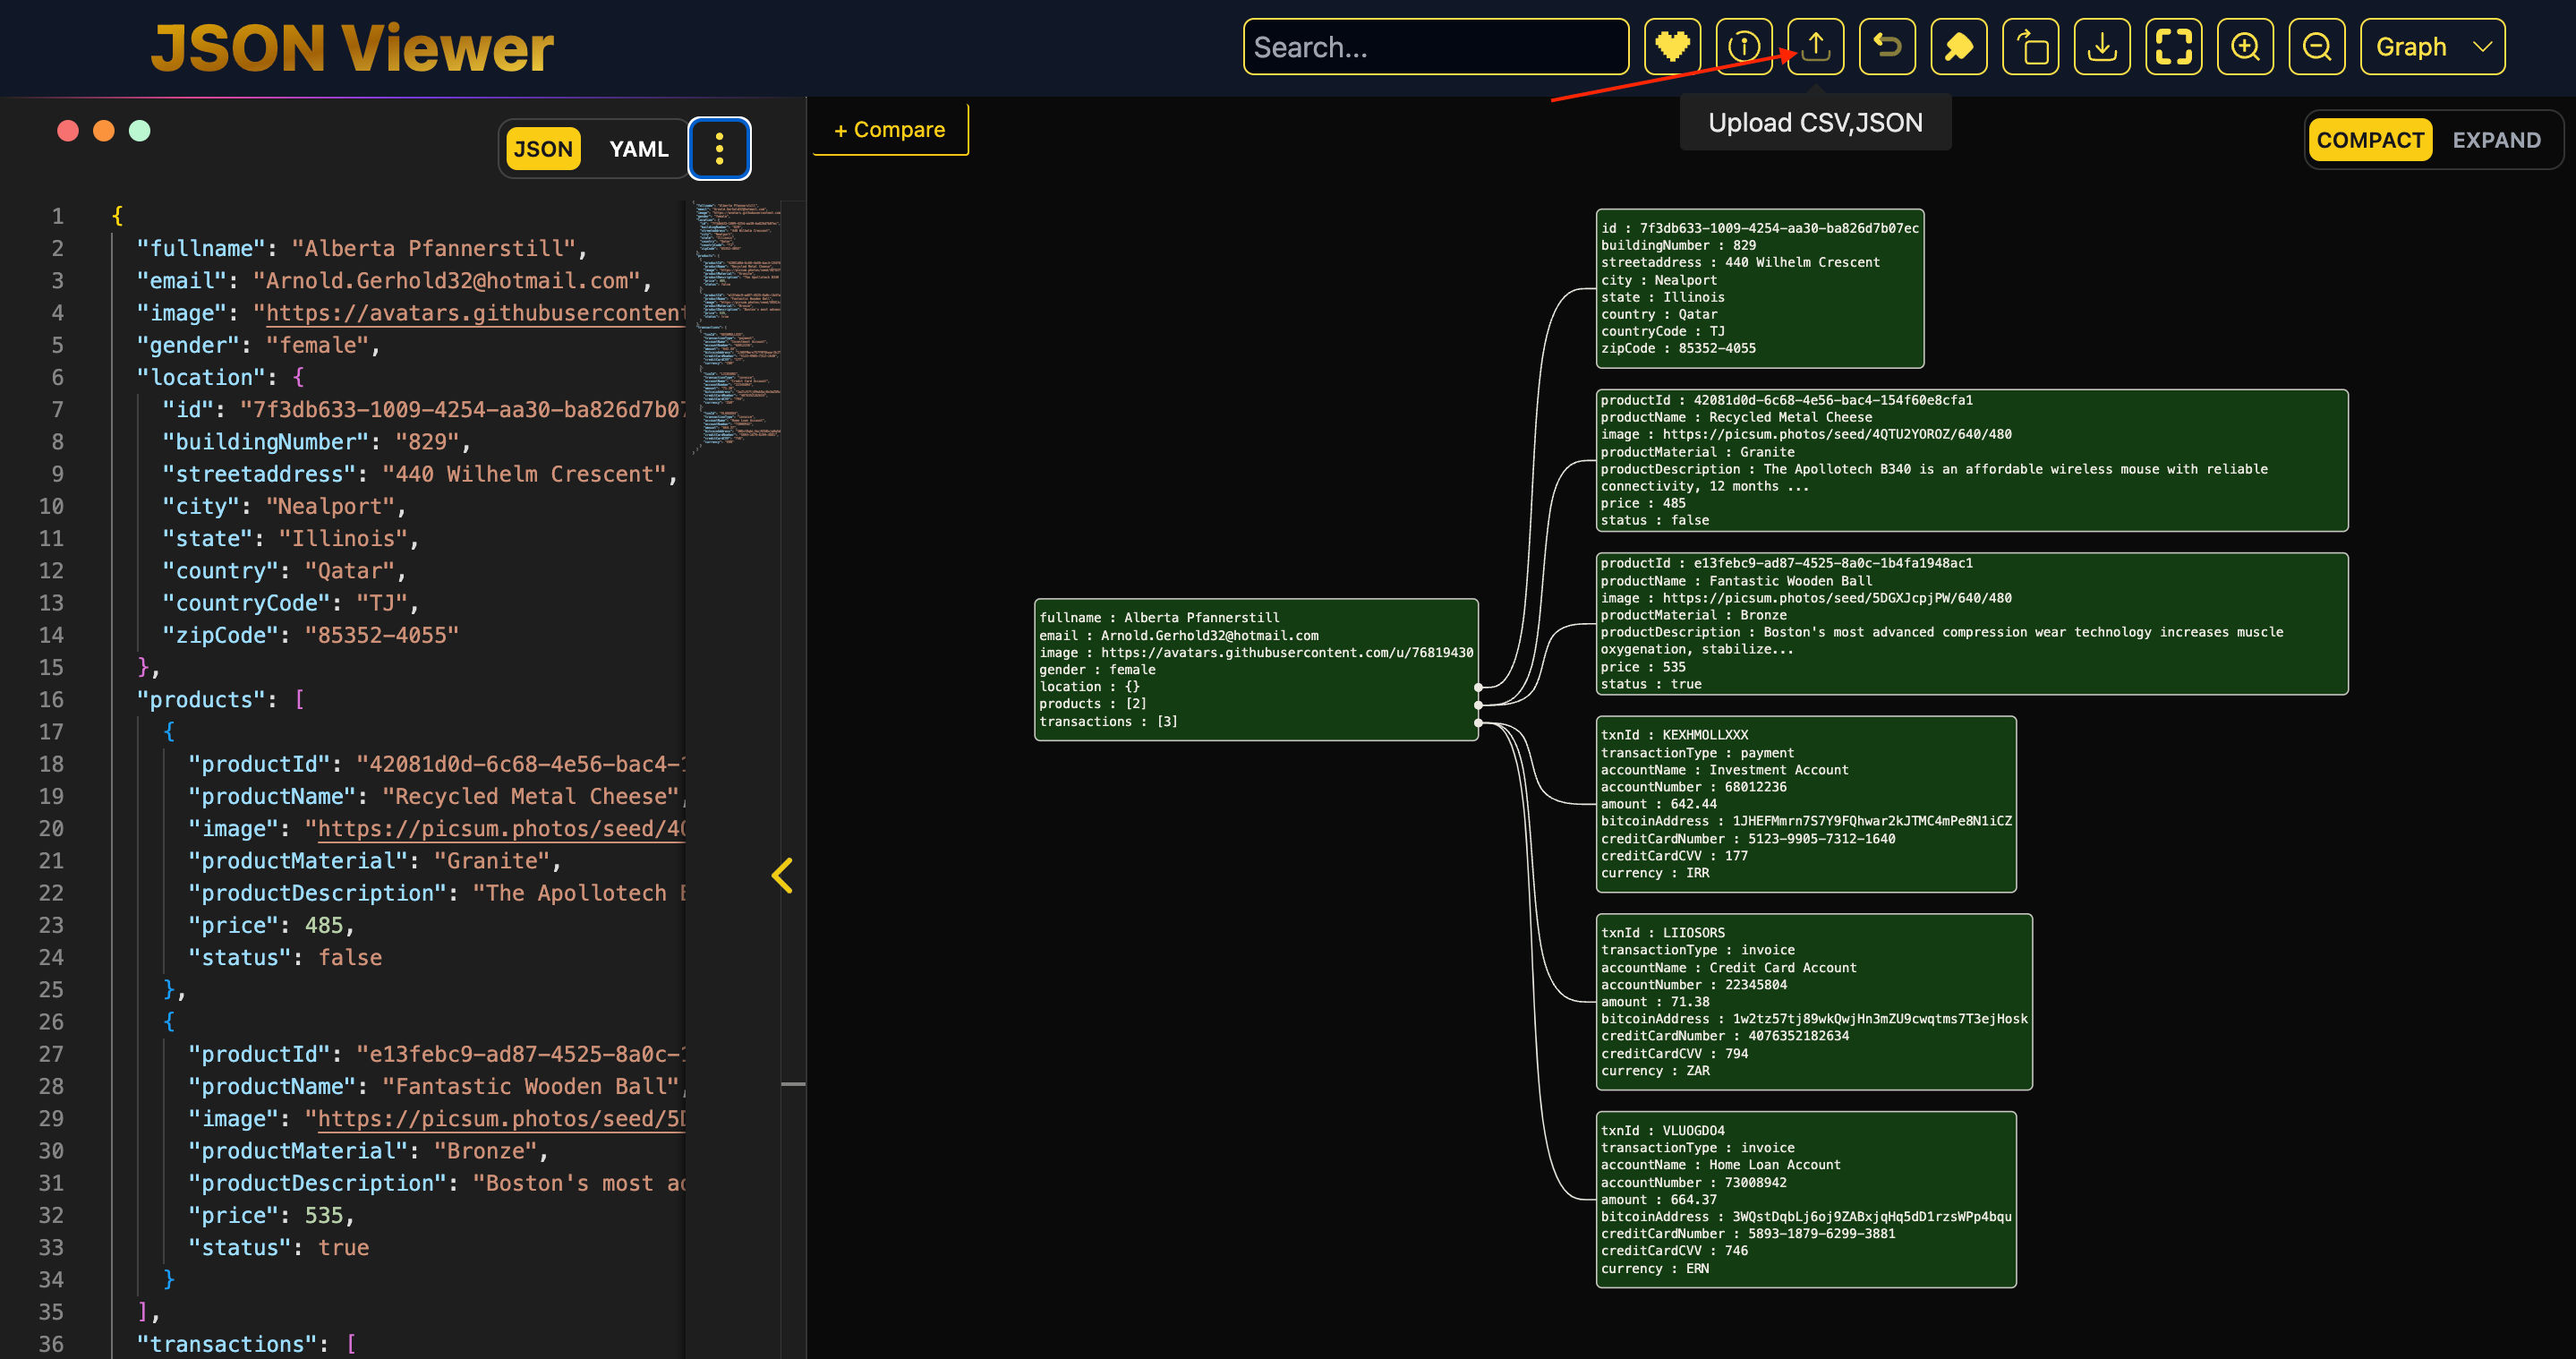2576x1359 pixels.
Task: Select EXPAND graph mode
Action: point(2496,140)
